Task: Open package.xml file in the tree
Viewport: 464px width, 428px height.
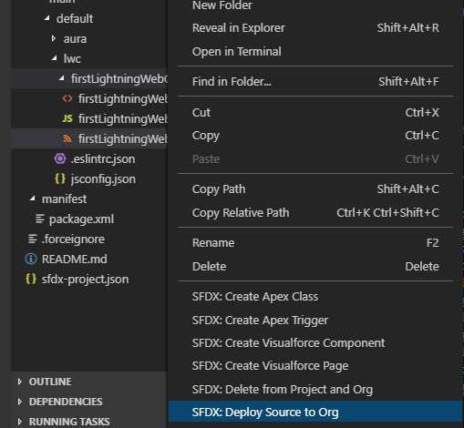Action: (x=81, y=219)
